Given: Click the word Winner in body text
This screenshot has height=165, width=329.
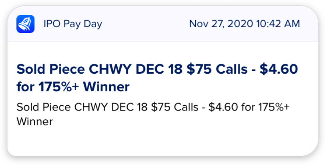Looking at the screenshot, I should [34, 121].
